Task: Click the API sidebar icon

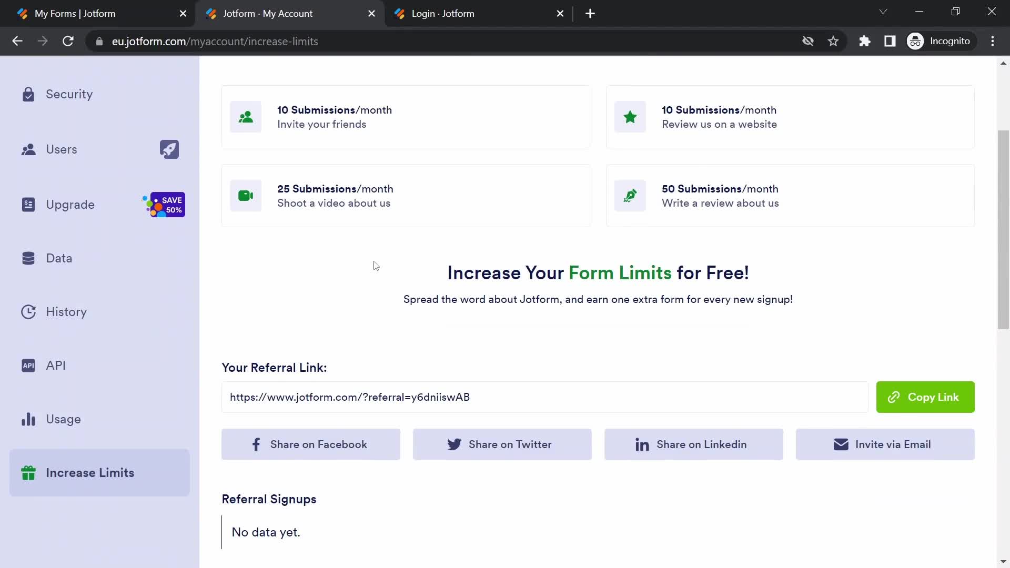Action: pos(28,366)
